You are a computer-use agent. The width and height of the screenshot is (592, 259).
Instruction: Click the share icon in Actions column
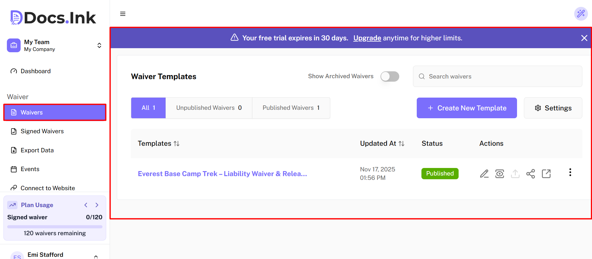(x=530, y=174)
